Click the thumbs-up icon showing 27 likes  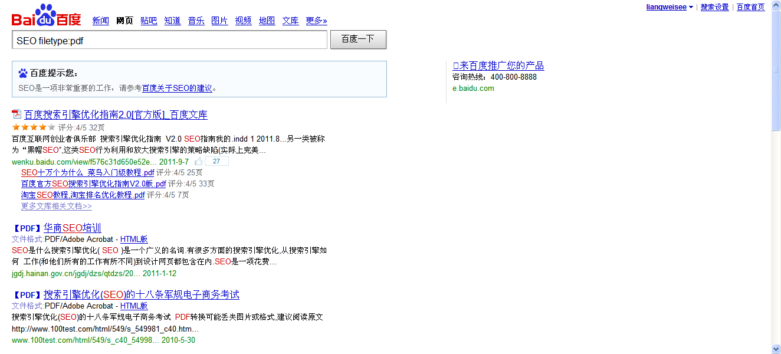(x=199, y=162)
